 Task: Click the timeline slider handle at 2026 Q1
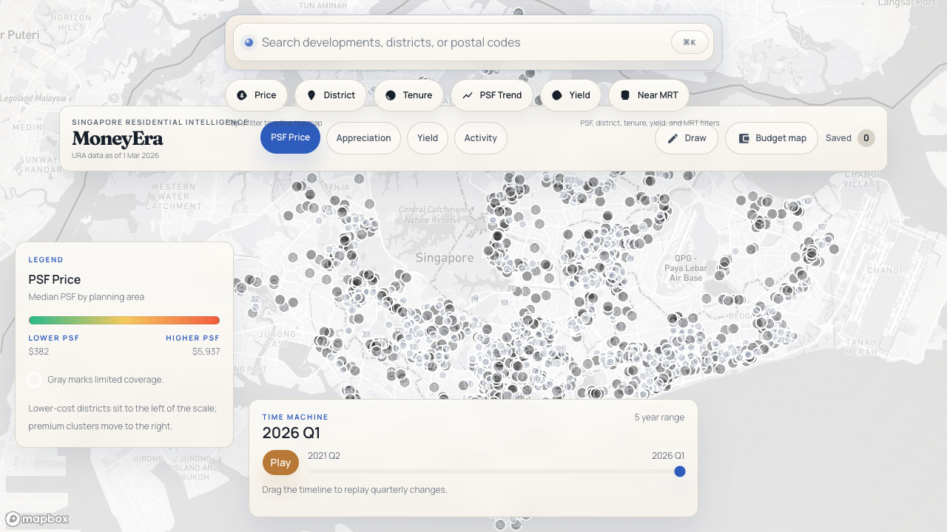pos(679,471)
